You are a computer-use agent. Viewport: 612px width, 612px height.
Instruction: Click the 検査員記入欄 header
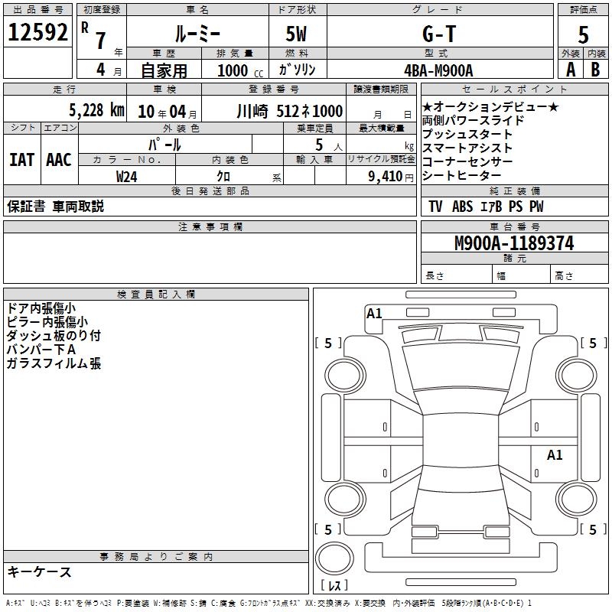click(x=156, y=295)
